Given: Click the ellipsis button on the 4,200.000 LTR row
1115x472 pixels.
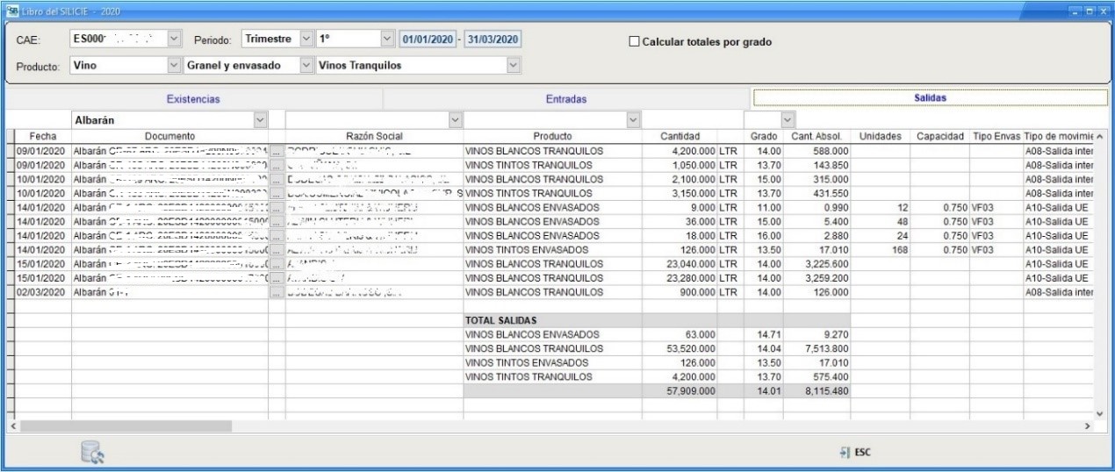Looking at the screenshot, I should click(x=277, y=151).
